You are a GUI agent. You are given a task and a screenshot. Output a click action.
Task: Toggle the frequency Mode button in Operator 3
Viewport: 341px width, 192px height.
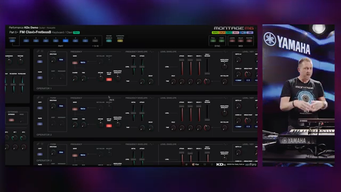click(x=75, y=155)
